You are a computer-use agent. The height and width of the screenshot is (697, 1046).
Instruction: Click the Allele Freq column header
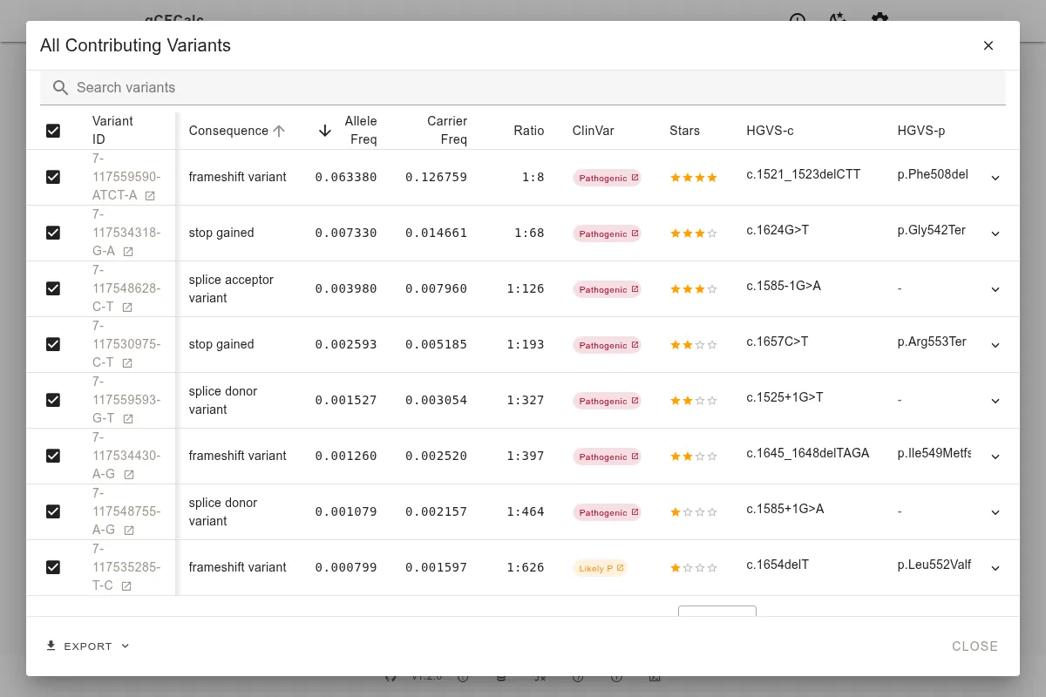[x=361, y=131]
